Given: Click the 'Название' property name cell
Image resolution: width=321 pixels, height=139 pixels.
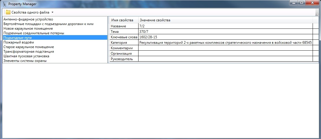Looking at the screenshot, I should click(124, 26).
